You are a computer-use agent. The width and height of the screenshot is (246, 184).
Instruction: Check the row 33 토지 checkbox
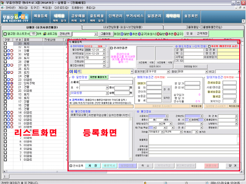pyautogui.click(x=5, y=44)
